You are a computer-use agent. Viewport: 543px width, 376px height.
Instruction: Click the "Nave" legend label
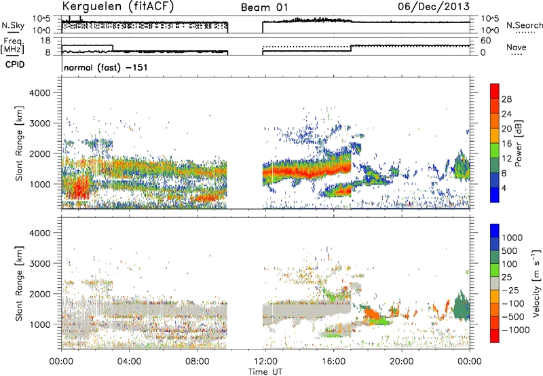click(x=517, y=47)
